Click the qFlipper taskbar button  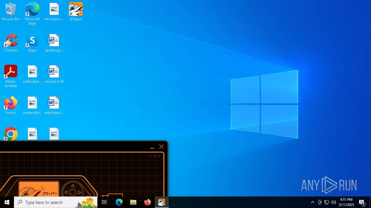162,202
